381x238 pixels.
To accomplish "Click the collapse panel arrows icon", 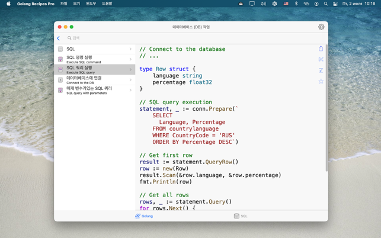I will [x=321, y=60].
